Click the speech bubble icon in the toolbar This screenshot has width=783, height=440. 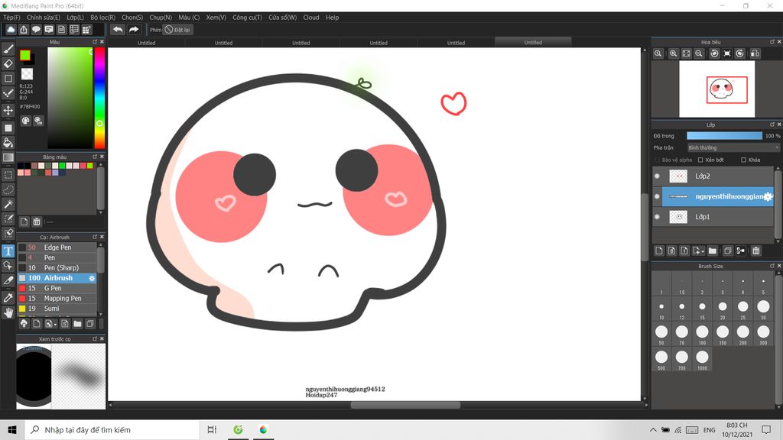(x=36, y=30)
